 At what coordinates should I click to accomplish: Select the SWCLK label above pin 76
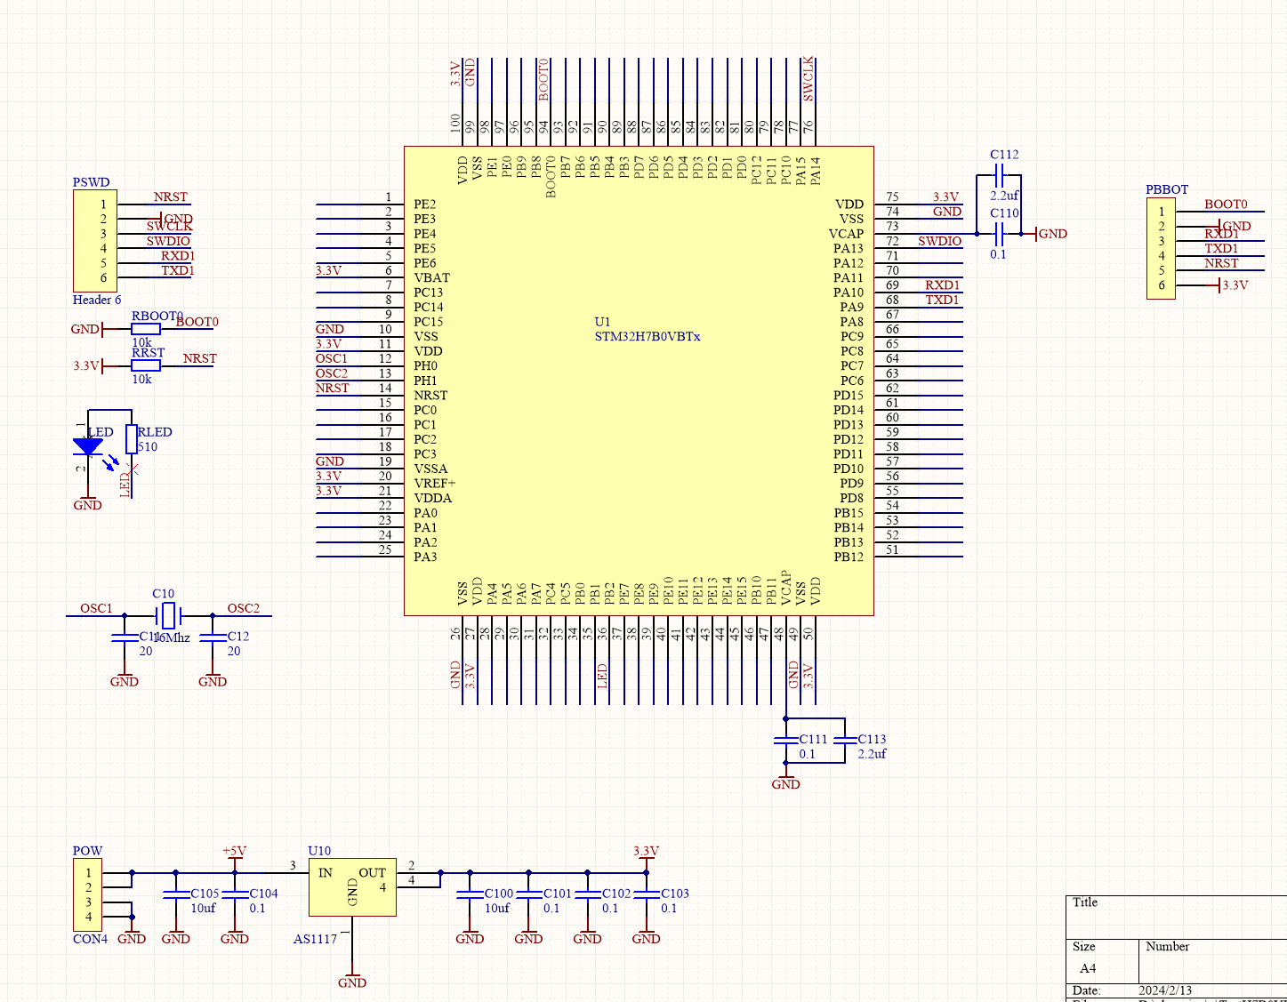[808, 76]
